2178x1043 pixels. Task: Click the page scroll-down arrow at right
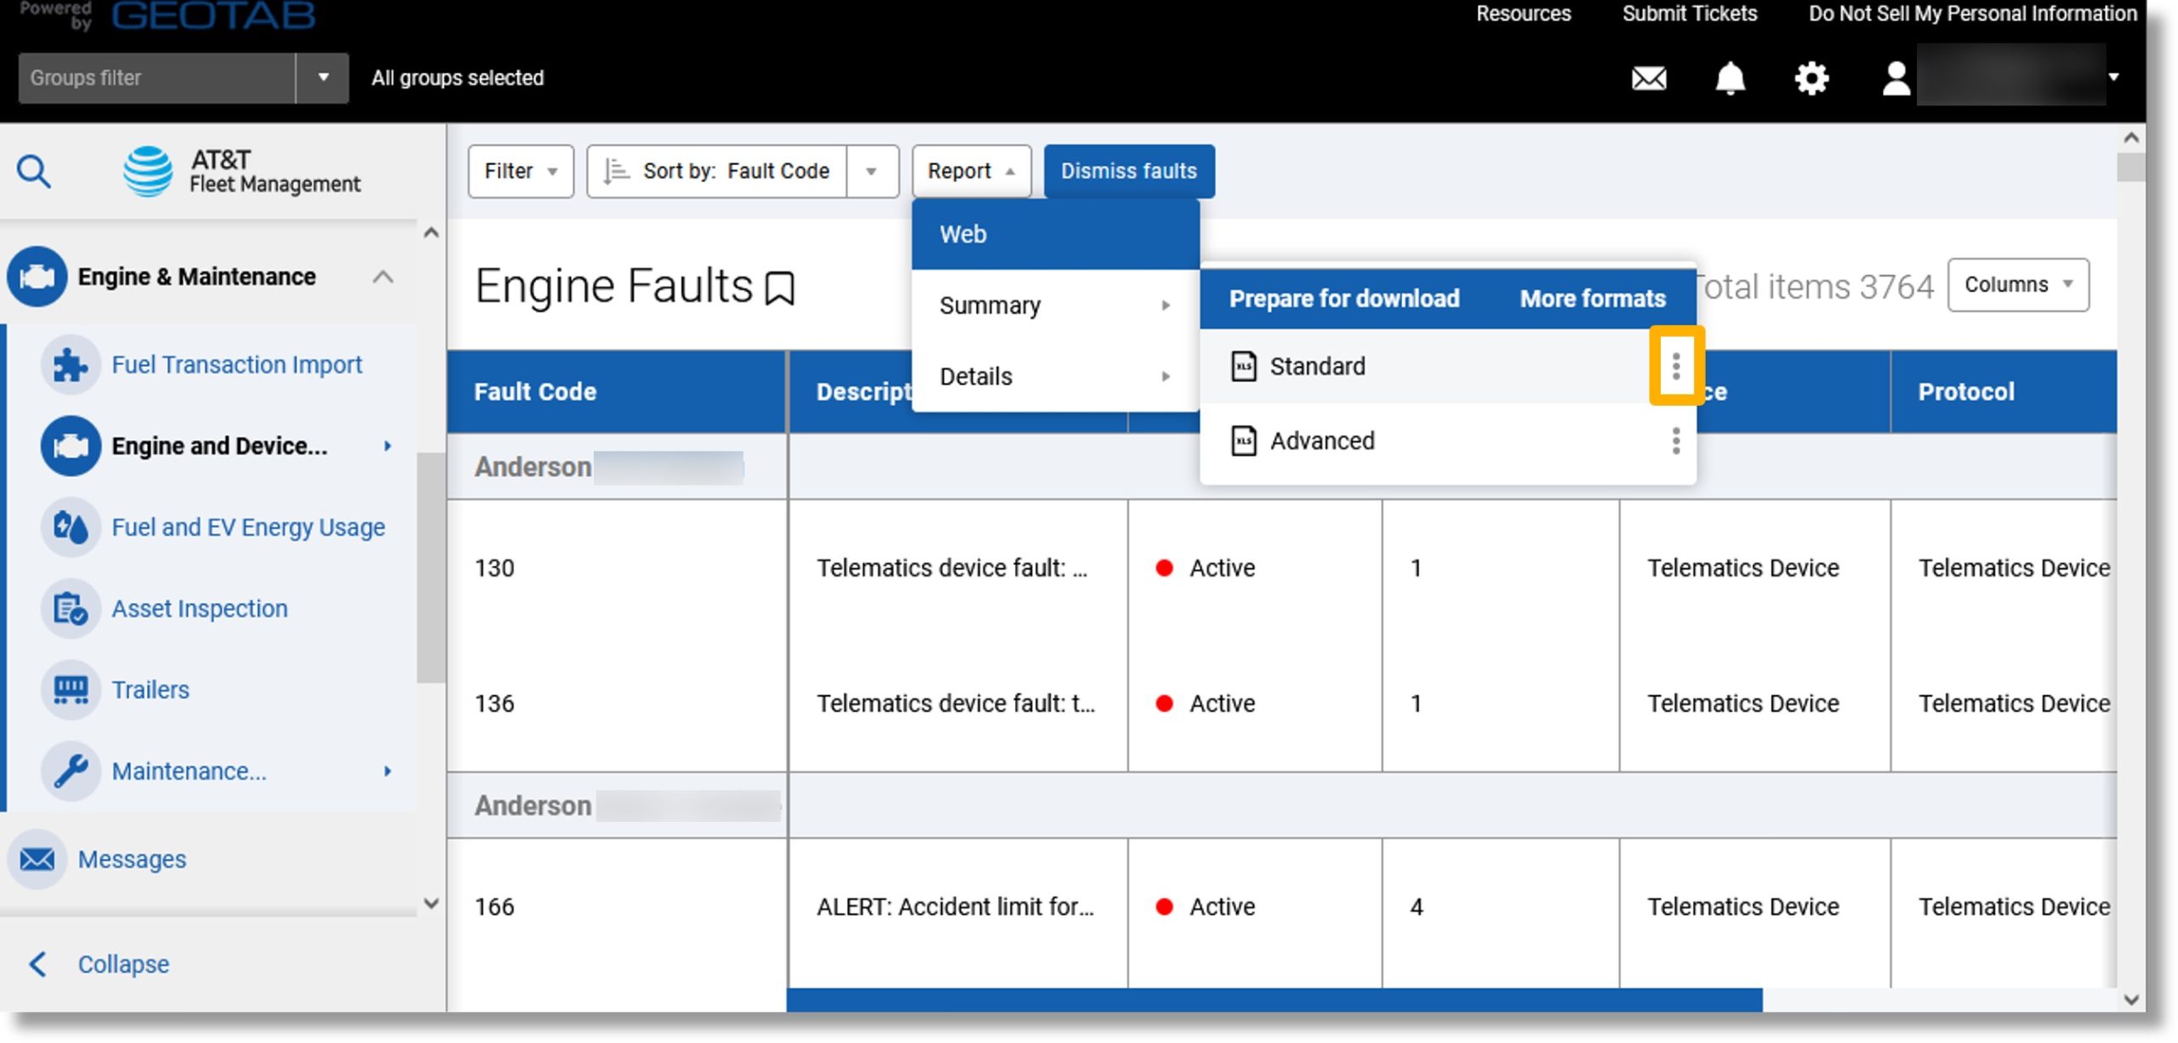coord(2131,1000)
